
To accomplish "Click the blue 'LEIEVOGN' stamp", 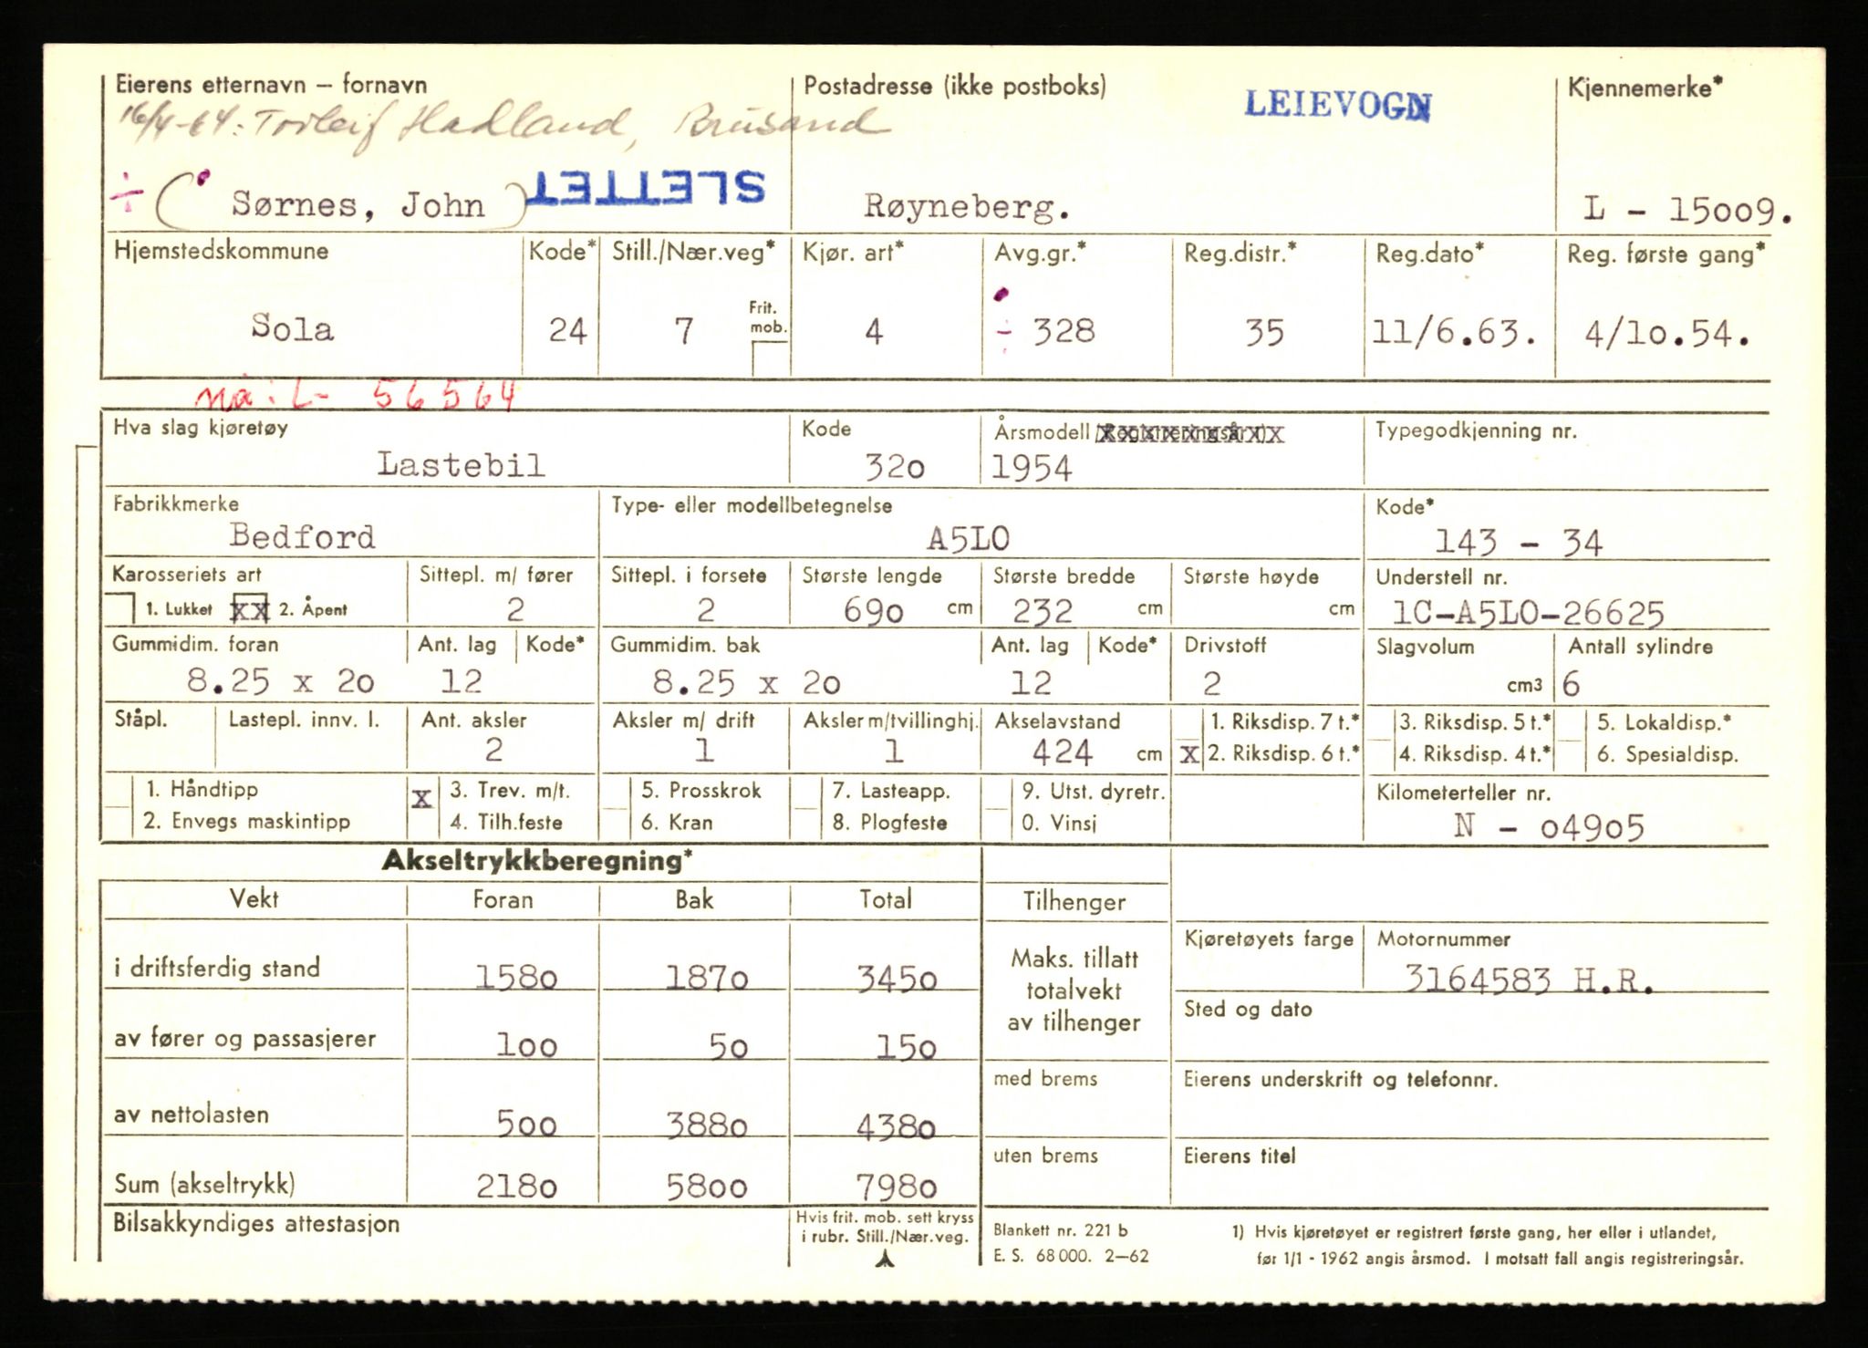I will [1338, 106].
